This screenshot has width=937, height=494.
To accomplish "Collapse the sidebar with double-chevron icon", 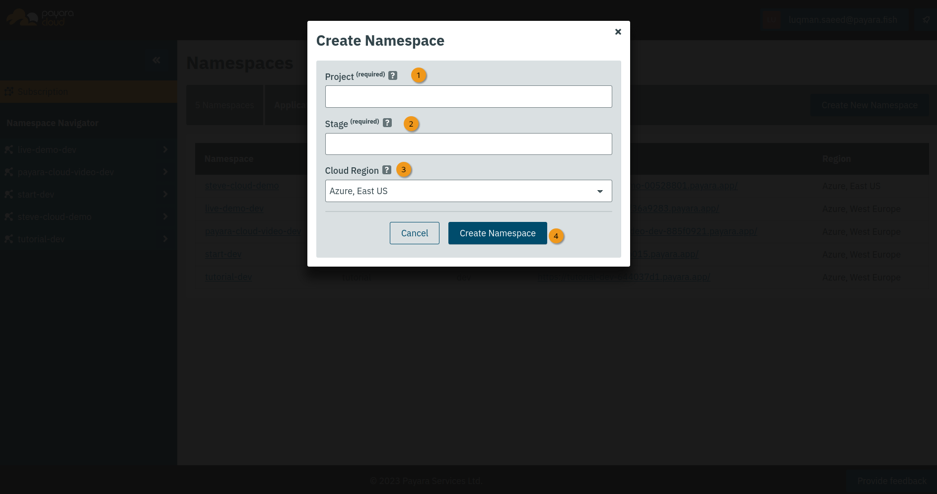I will [156, 61].
